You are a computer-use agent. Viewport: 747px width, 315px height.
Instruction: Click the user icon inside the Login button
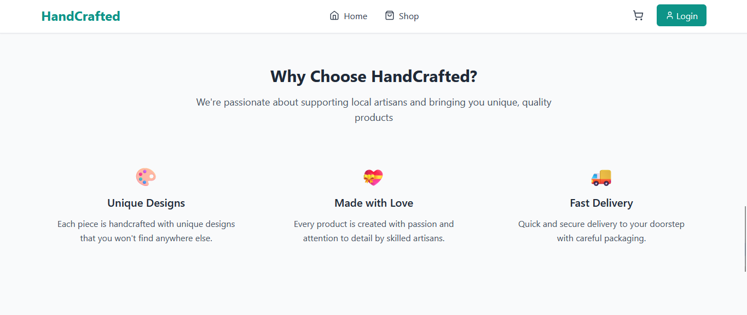point(669,15)
